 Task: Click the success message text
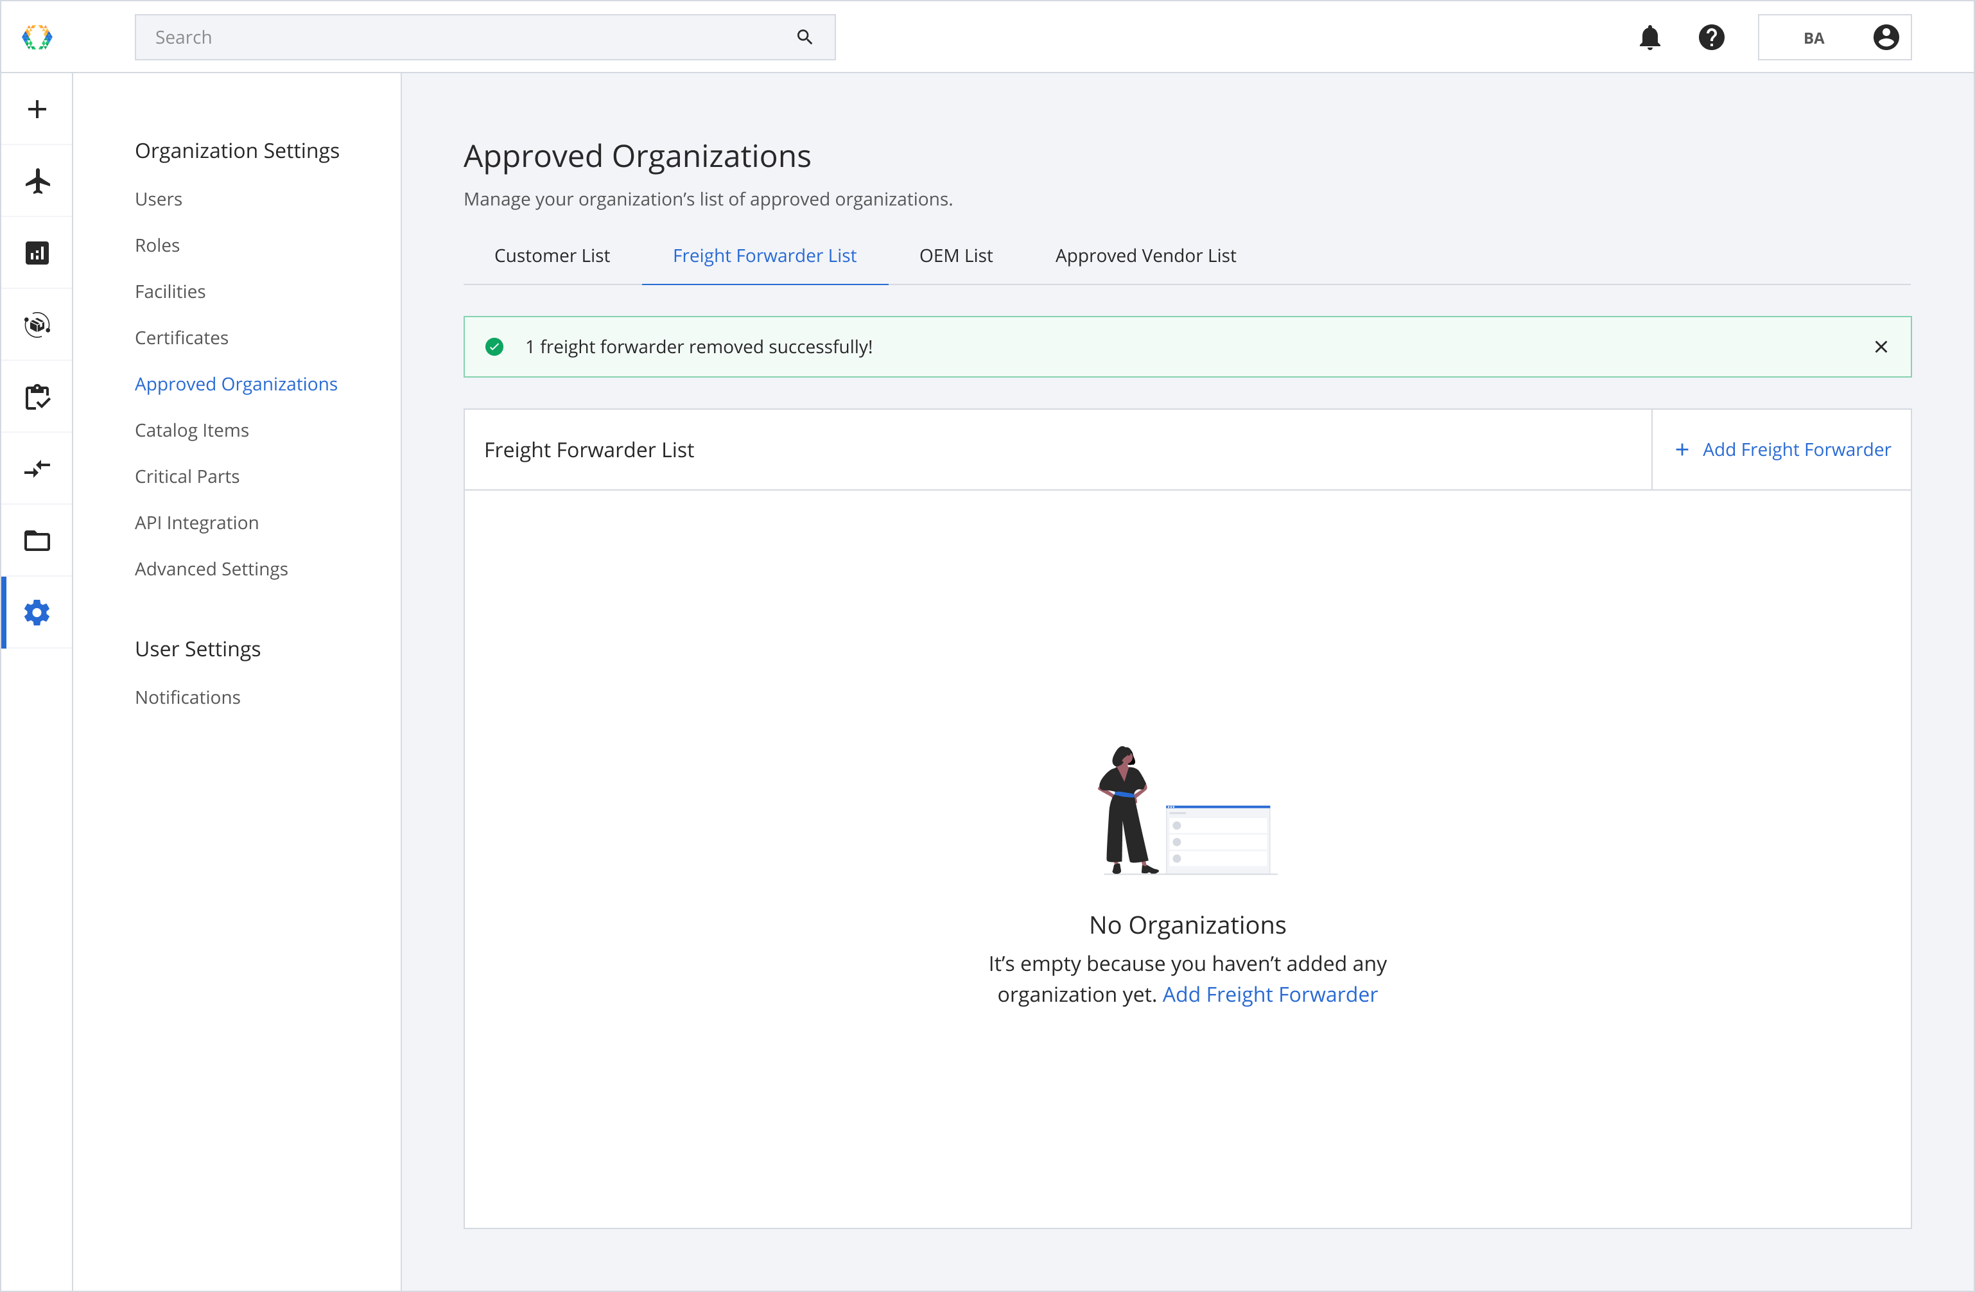pyautogui.click(x=699, y=347)
